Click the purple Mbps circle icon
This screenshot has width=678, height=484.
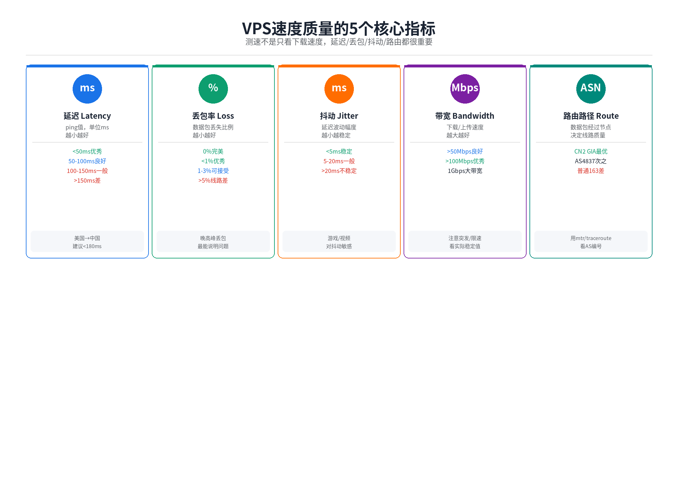click(x=465, y=89)
